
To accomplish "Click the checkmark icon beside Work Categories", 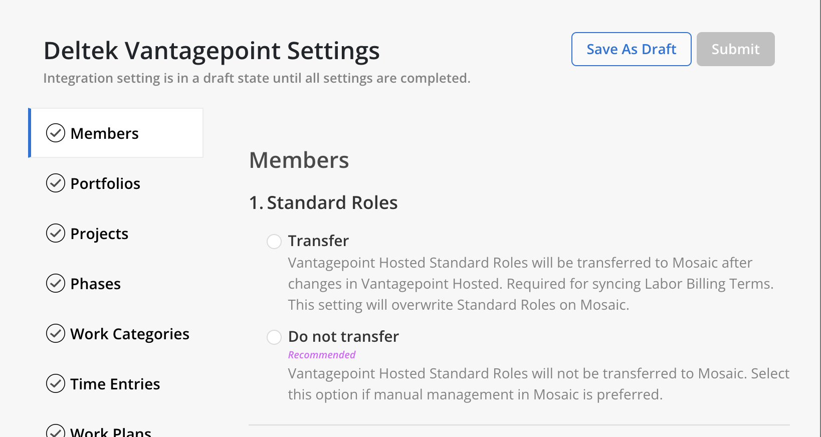I will 56,334.
